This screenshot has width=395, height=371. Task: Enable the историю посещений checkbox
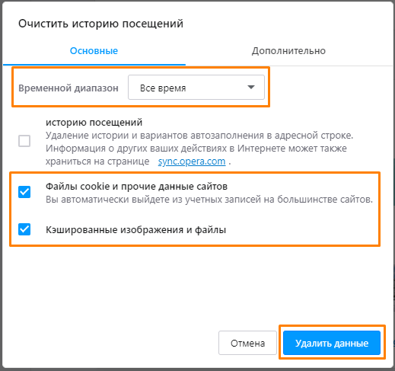pyautogui.click(x=24, y=141)
